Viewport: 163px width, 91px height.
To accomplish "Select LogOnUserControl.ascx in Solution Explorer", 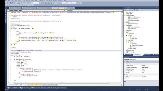I will click(x=138, y=45).
